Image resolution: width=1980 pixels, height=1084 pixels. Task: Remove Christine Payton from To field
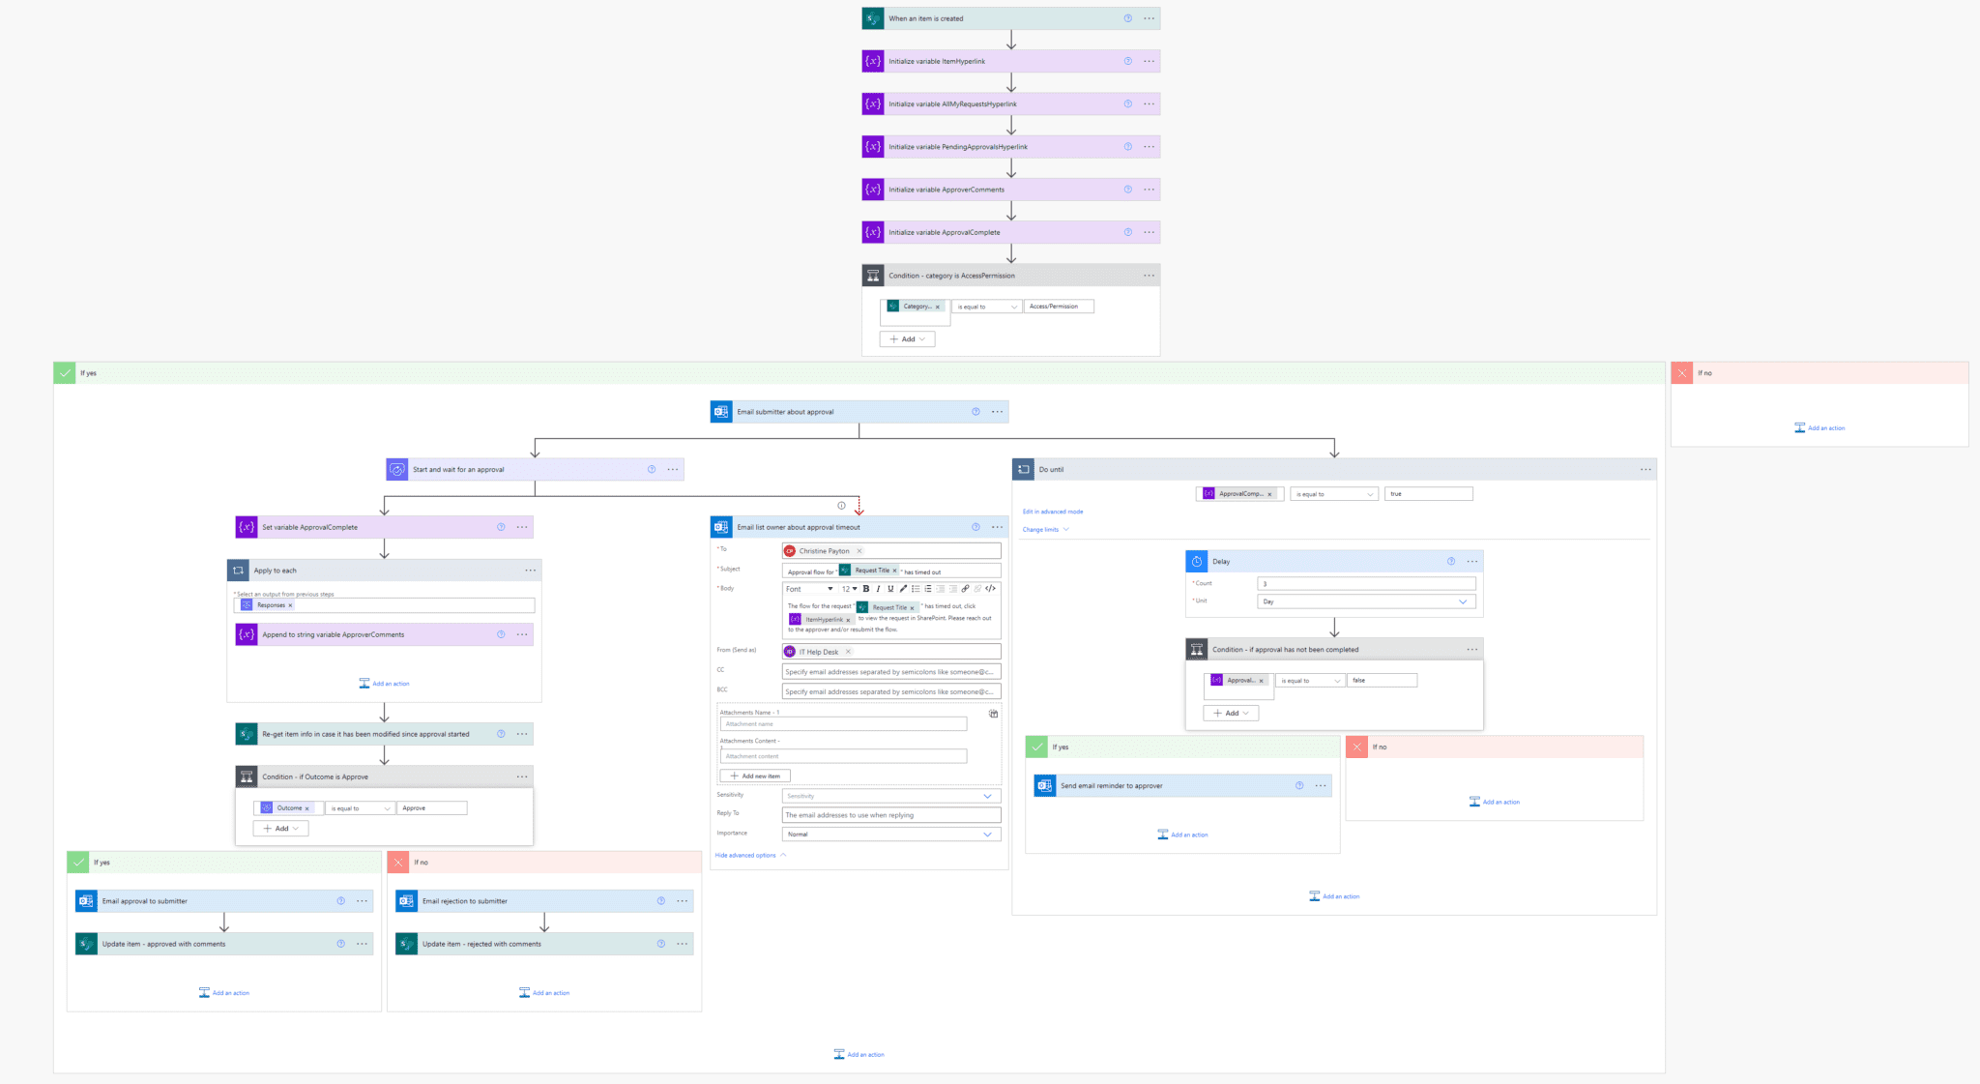click(x=859, y=551)
